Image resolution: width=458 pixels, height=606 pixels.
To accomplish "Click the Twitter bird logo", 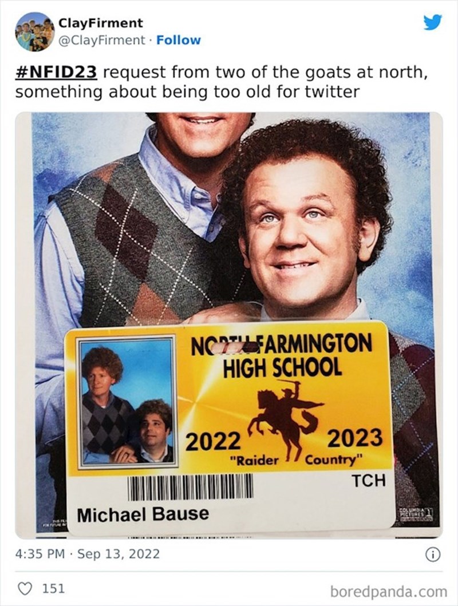I will tap(432, 22).
